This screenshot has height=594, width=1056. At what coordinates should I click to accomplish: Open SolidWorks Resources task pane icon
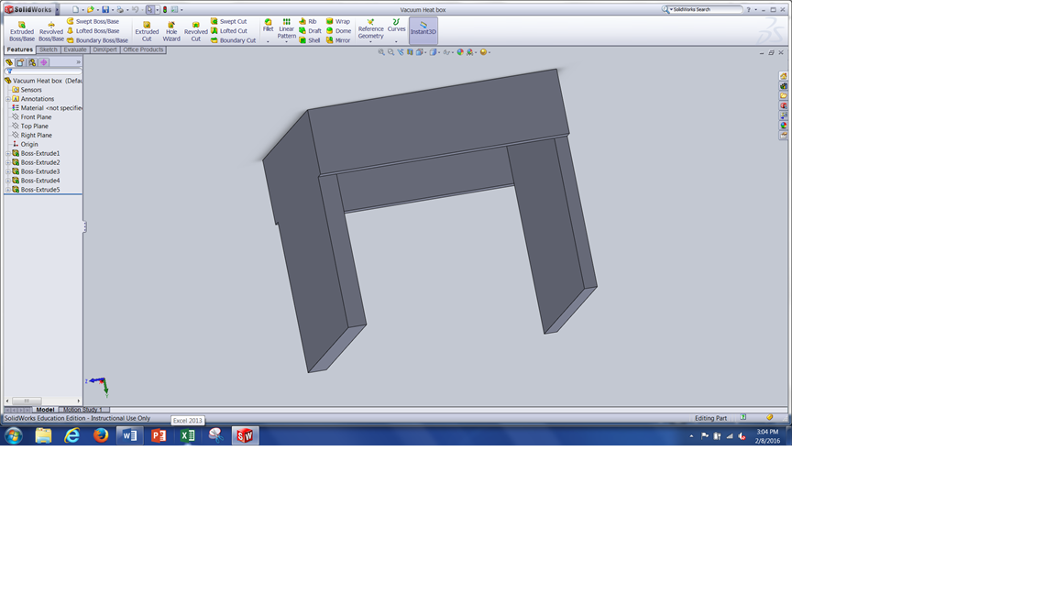click(x=783, y=76)
